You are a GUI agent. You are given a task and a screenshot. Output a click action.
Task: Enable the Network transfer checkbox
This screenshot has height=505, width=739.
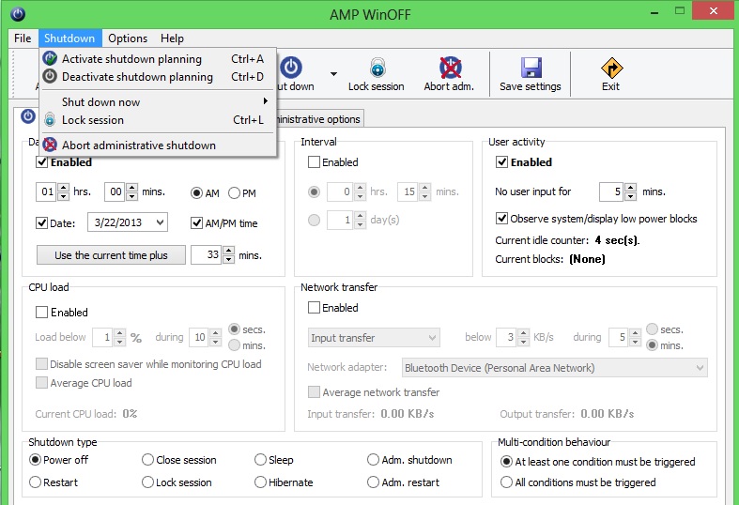pyautogui.click(x=314, y=308)
